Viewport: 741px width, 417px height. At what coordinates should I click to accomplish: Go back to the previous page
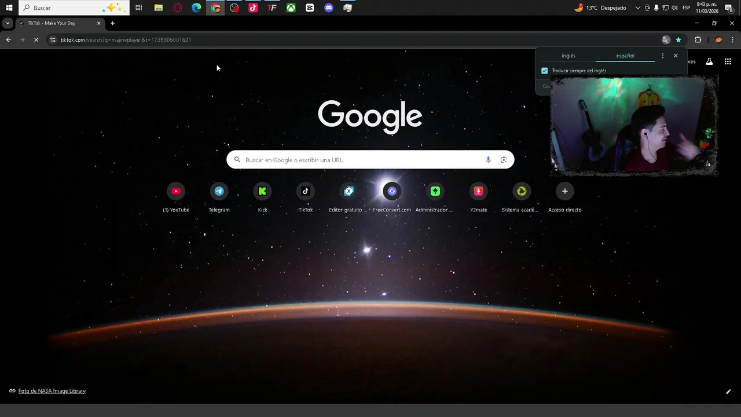coord(8,40)
